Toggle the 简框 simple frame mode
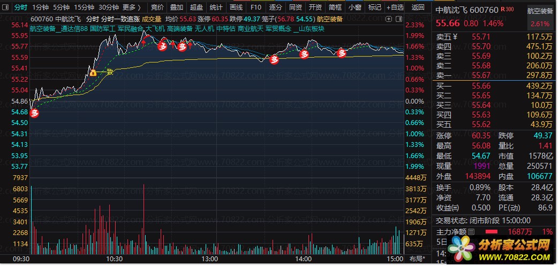This screenshot has width=559, height=266. click(x=335, y=7)
